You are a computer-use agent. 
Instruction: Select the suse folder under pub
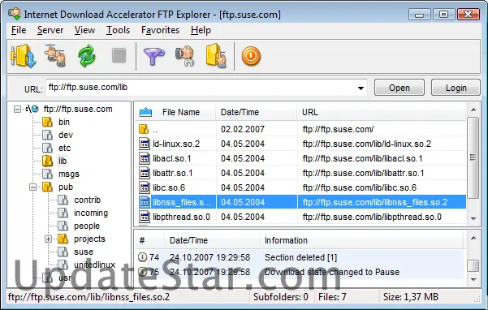pos(84,252)
